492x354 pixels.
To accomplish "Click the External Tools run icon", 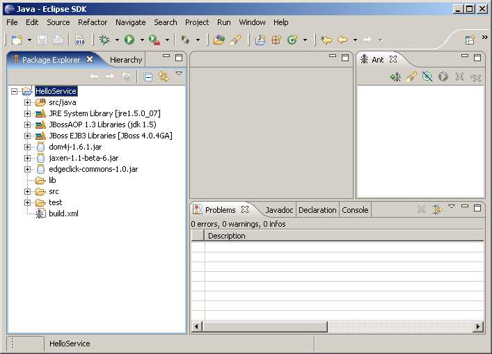I will (154, 40).
